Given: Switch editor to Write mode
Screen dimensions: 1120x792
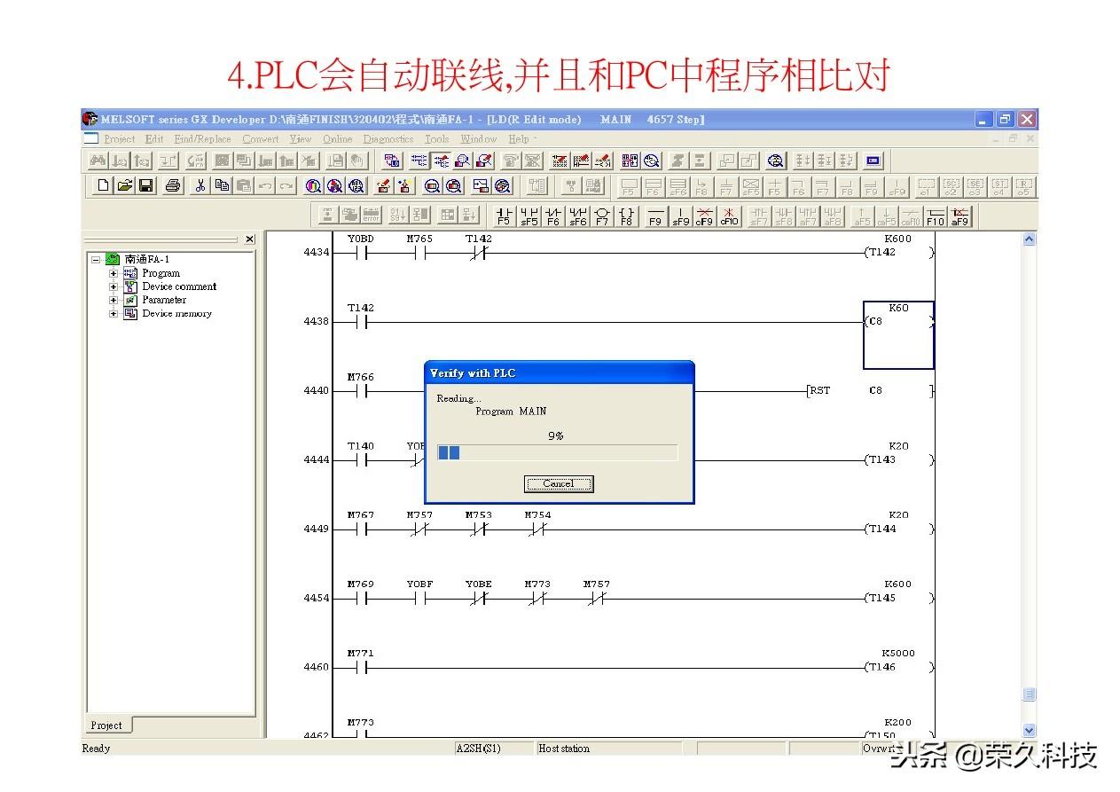Looking at the screenshot, I should point(442,161).
